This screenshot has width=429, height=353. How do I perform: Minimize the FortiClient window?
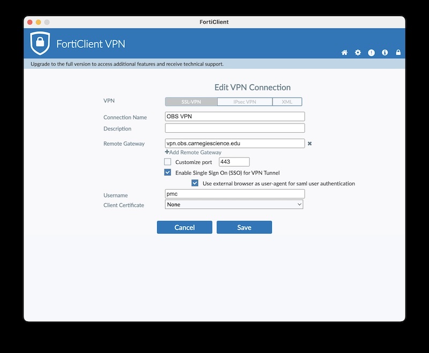[38, 22]
